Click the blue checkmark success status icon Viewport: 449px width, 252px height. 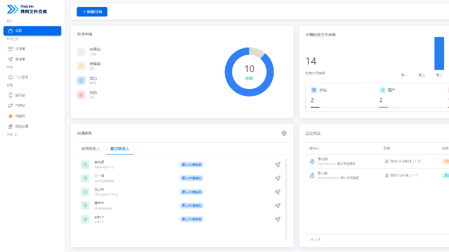click(x=81, y=80)
